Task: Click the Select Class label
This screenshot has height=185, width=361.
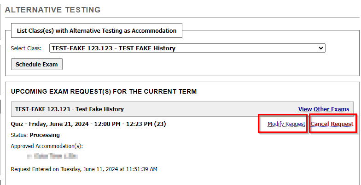Action: point(26,48)
